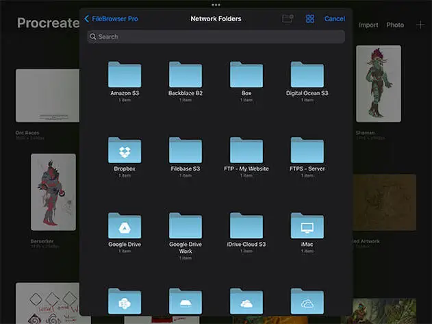Open the FTPS - Server folder

coord(307,150)
